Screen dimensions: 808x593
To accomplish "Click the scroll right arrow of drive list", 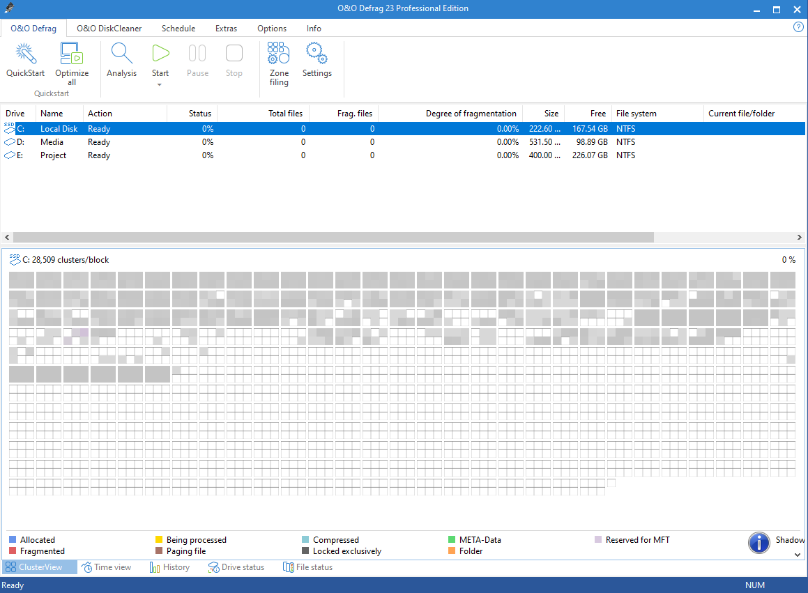I will click(799, 237).
